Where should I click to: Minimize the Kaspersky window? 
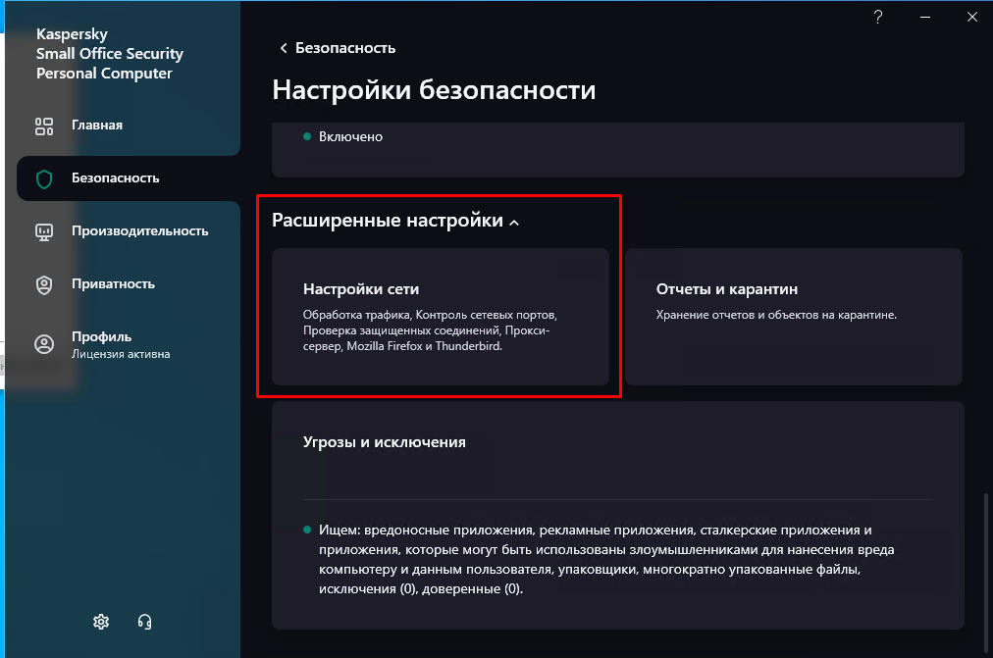pyautogui.click(x=924, y=17)
